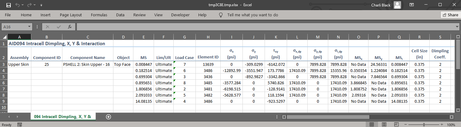Open Customize Quick Access Toolbar dropdown
The width and height of the screenshot is (461, 127).
[41, 5]
